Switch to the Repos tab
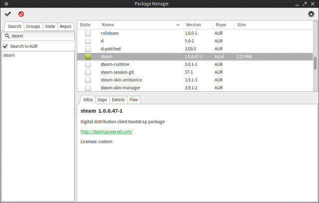 (65, 26)
